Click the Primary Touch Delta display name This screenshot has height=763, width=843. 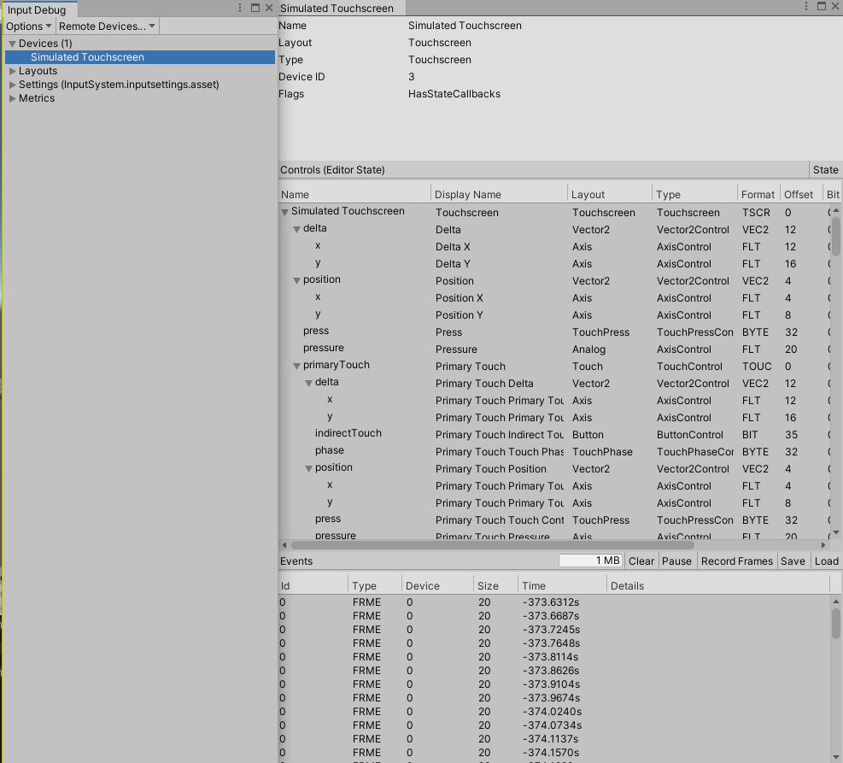484,384
